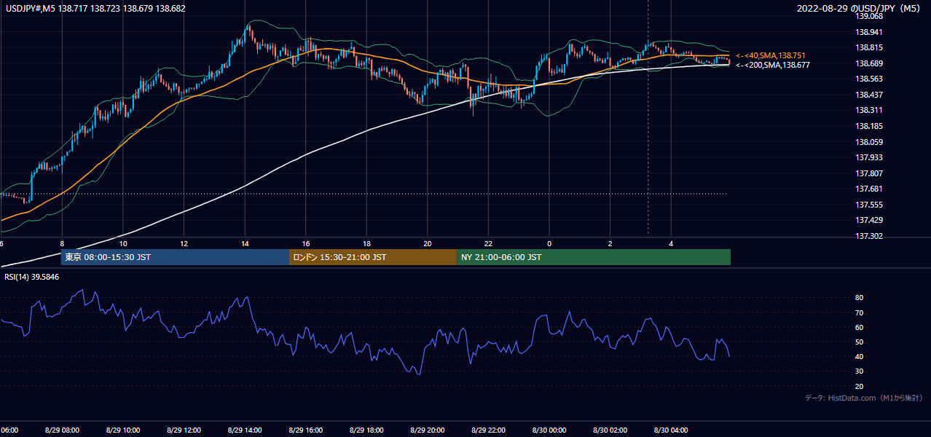
Task: Click the 138.185 price axis label
Action: click(868, 126)
